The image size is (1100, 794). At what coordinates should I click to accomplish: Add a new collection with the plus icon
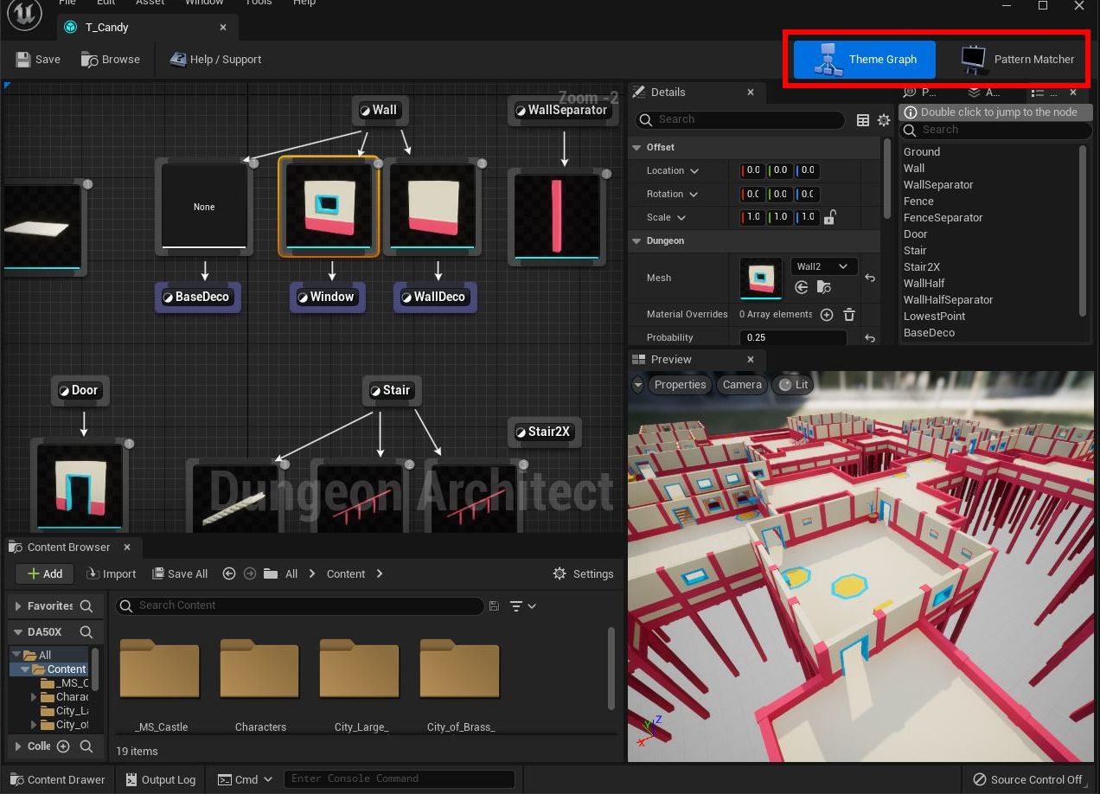click(63, 746)
